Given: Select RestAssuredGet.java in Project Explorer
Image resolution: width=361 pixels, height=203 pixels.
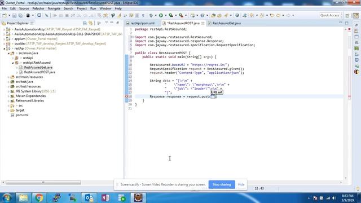Looking at the screenshot, I should [x=38, y=68].
